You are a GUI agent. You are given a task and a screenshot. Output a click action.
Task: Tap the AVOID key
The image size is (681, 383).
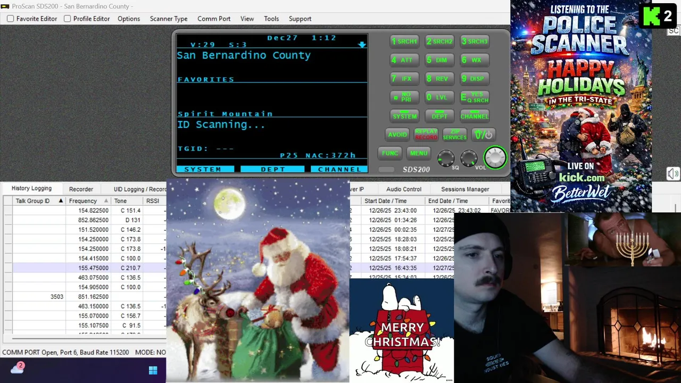coord(397,135)
